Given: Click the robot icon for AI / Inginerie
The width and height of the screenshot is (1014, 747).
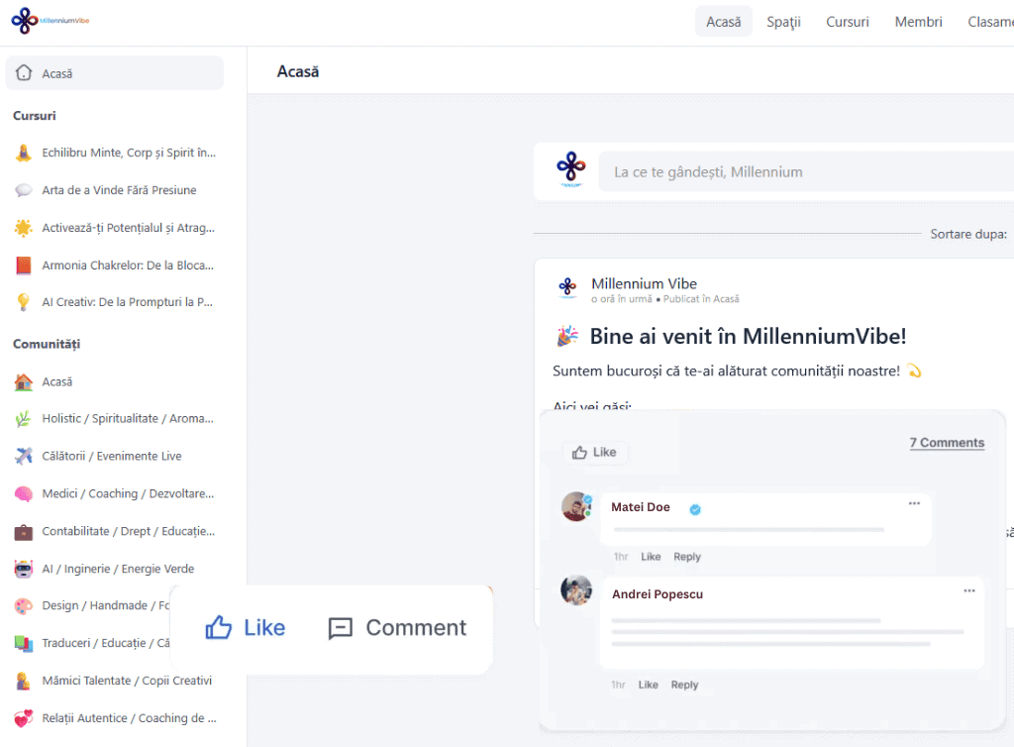Looking at the screenshot, I should click(x=24, y=569).
